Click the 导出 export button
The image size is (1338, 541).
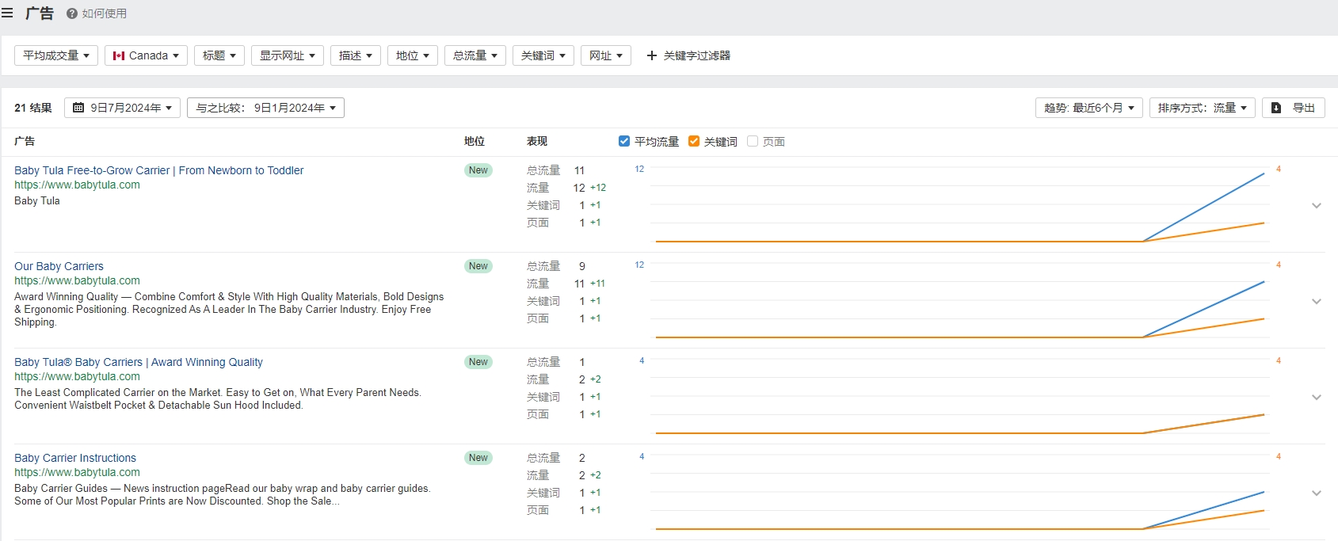1294,108
